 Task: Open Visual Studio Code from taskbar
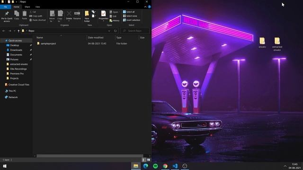pyautogui.click(x=175, y=166)
